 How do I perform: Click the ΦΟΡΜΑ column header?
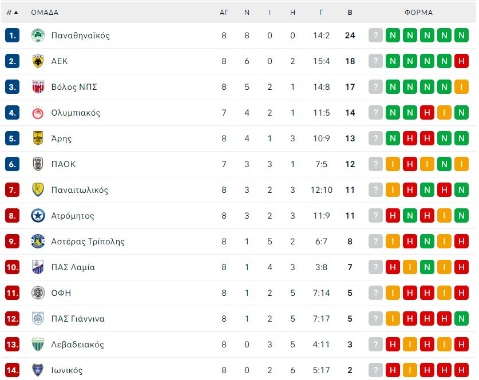coord(418,13)
